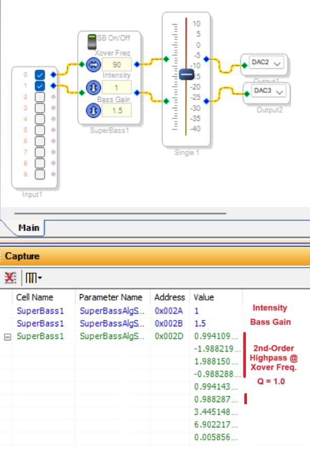Image resolution: width=310 pixels, height=451 pixels.
Task: Click value 0.005856 cell
Action: [x=216, y=437]
